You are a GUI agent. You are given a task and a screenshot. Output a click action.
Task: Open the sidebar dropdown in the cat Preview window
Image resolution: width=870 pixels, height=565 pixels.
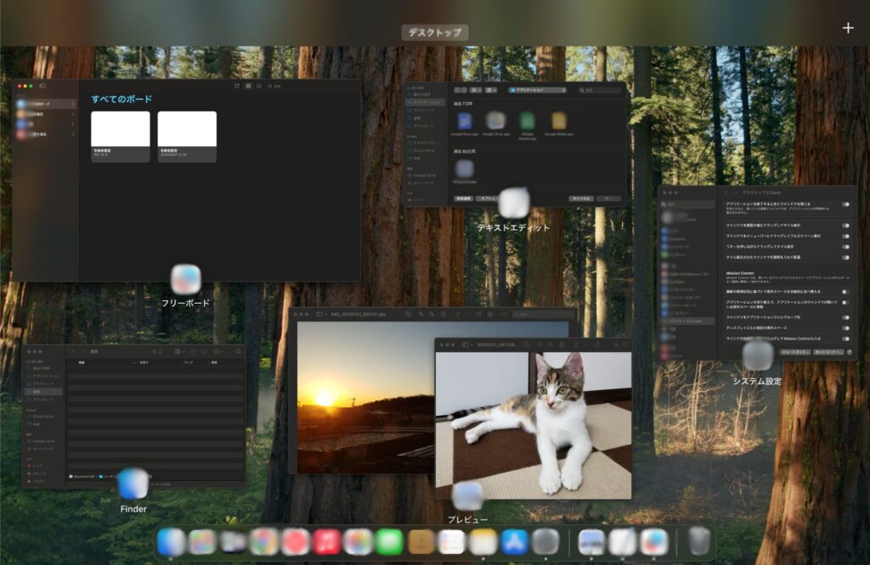pyautogui.click(x=466, y=344)
